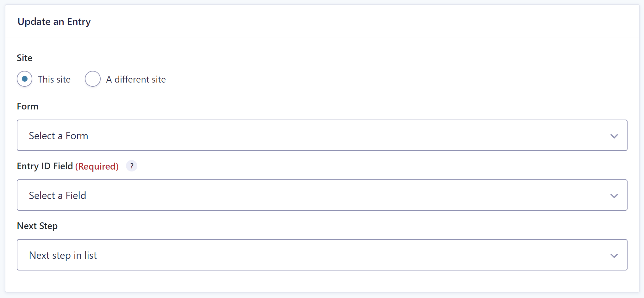Click the Entry ID Field help question-mark icon
This screenshot has height=298, width=644.
(132, 166)
